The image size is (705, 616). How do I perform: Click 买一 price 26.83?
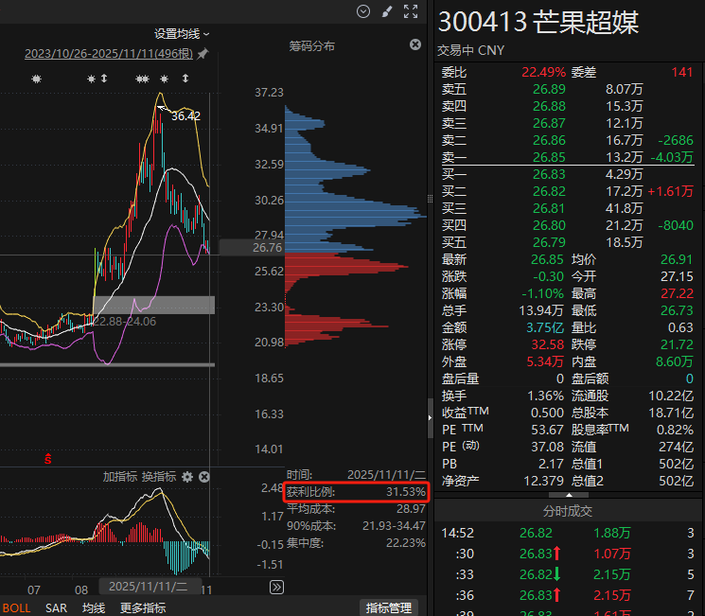pyautogui.click(x=549, y=174)
